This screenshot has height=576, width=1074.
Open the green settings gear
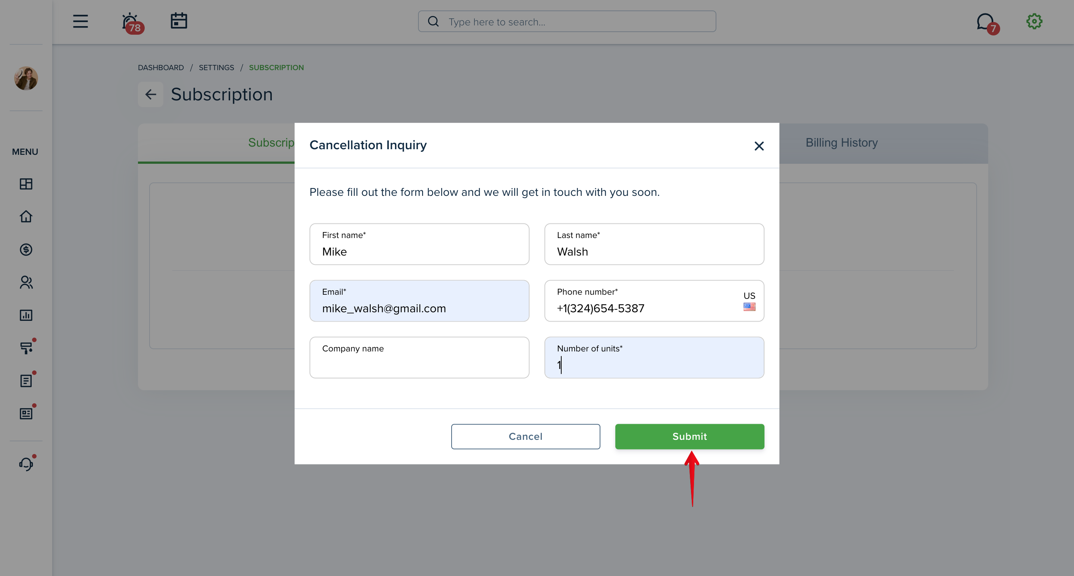[x=1034, y=21]
